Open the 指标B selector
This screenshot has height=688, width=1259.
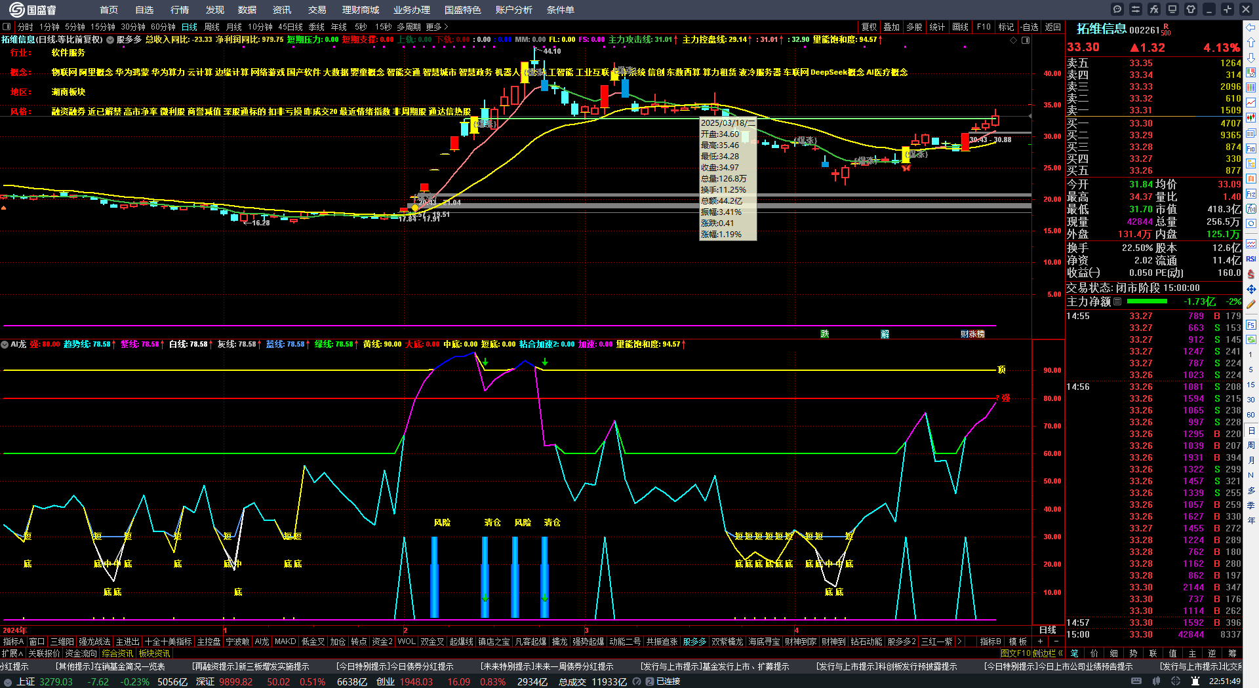(990, 641)
